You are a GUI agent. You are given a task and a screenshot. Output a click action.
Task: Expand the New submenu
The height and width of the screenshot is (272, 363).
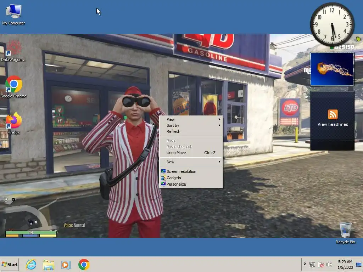(191, 162)
